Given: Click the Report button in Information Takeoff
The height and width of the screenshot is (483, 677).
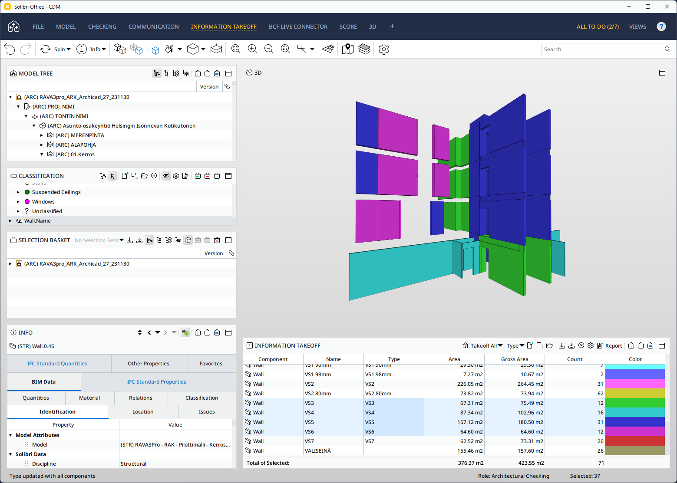Looking at the screenshot, I should [x=610, y=346].
